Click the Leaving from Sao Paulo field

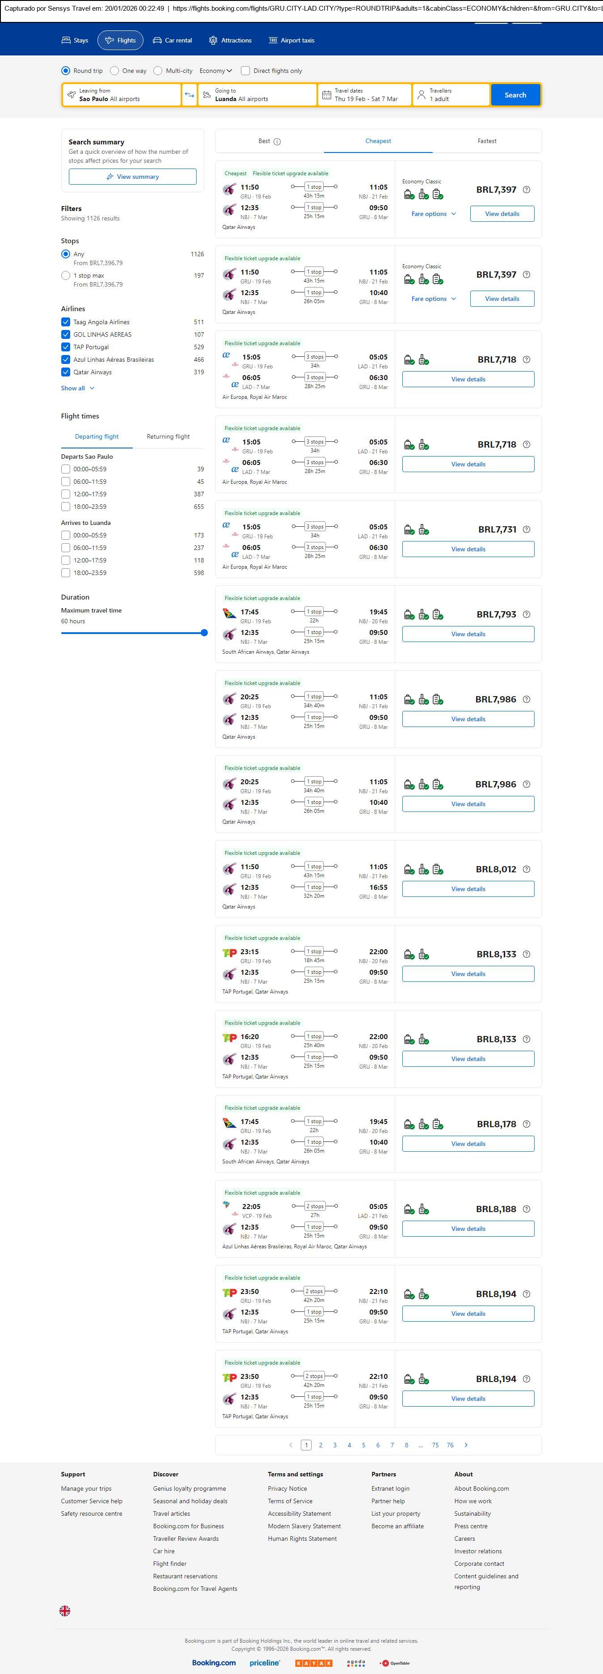coord(122,95)
